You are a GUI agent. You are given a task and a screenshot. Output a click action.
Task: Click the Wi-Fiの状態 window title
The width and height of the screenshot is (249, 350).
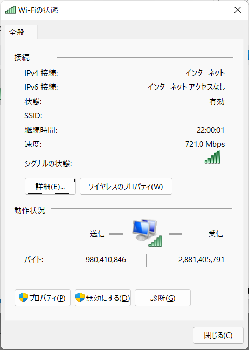[38, 10]
